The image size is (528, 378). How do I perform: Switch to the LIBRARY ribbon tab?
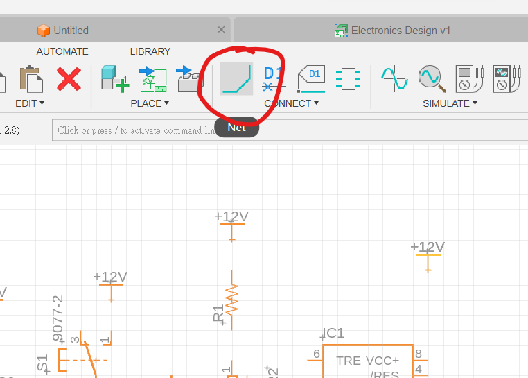point(150,51)
